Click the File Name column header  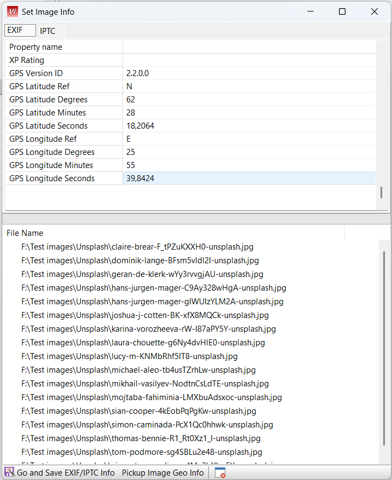tap(25, 233)
